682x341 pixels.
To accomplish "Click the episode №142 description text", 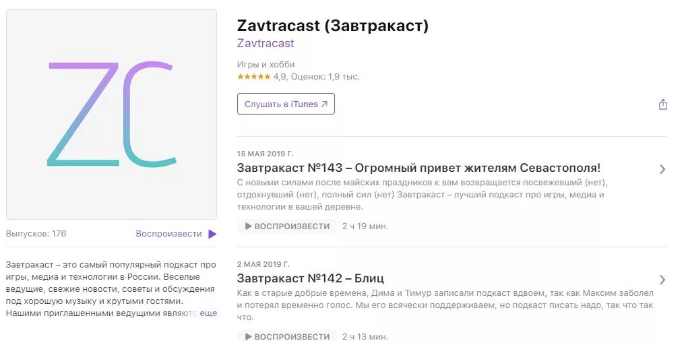I will point(445,305).
